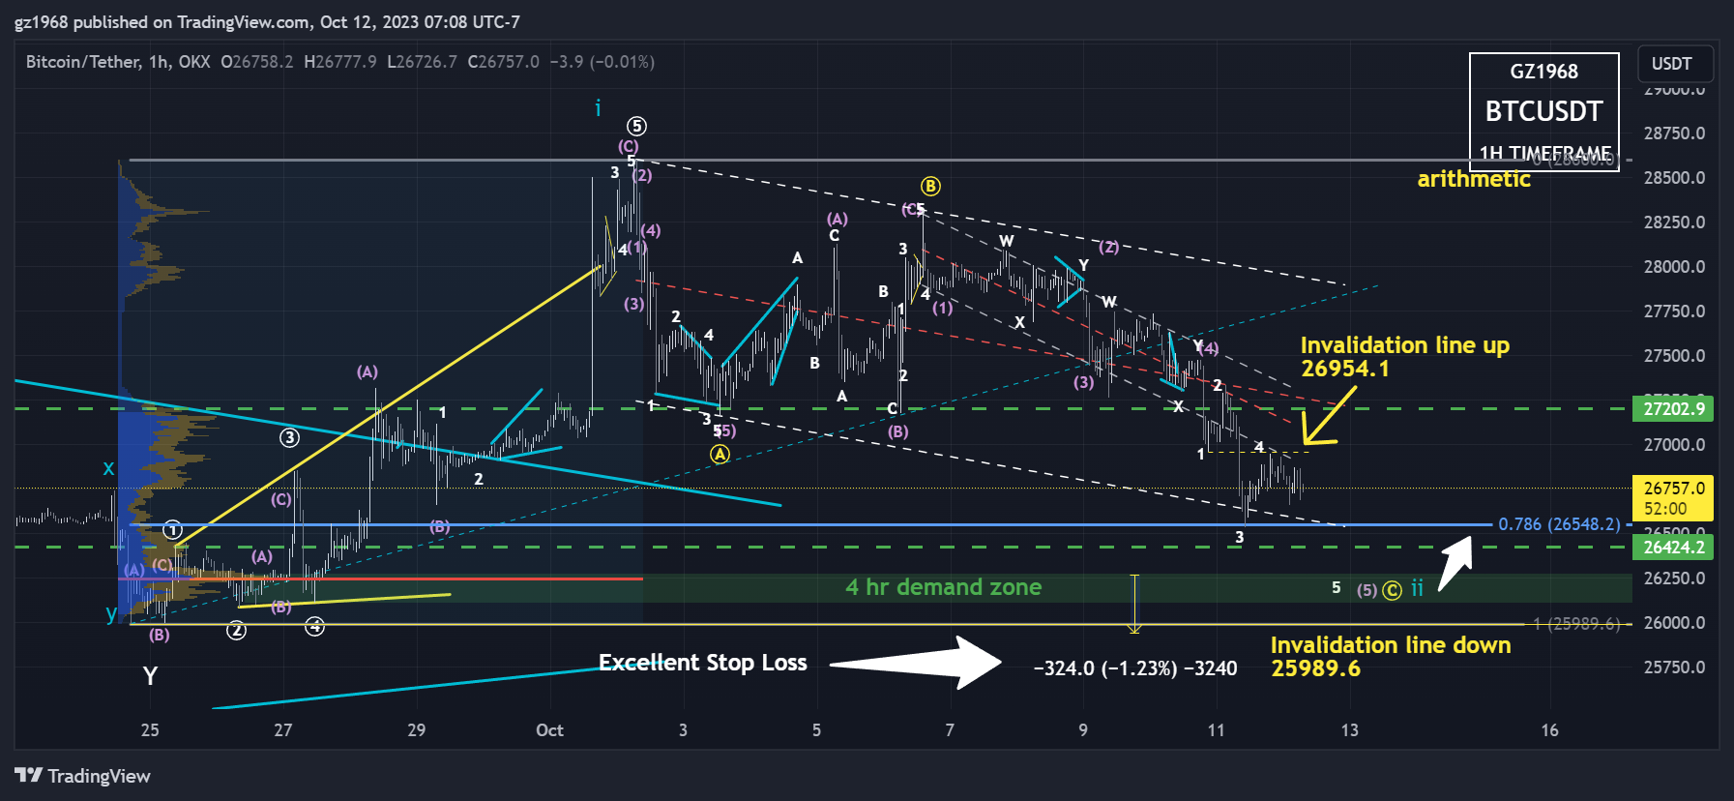Click the 'Oct' date label on time axis
This screenshot has width=1734, height=801.
click(x=549, y=730)
